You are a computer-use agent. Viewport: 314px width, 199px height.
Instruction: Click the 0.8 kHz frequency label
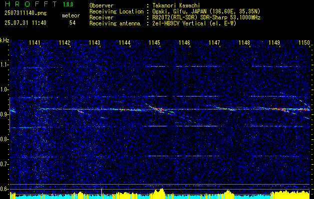[x=3, y=139]
